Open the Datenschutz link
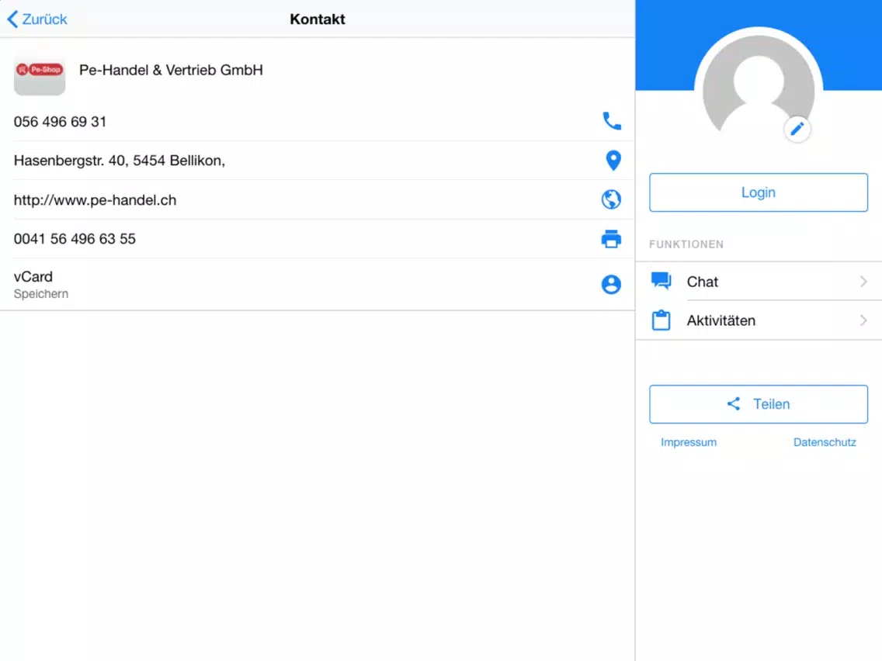 [825, 442]
